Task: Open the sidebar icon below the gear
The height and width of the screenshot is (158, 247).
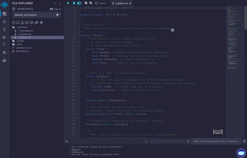Action: tap(4, 60)
